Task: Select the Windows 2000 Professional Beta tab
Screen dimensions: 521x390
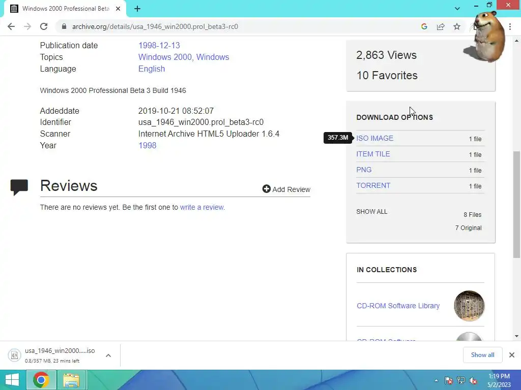Action: point(66,9)
